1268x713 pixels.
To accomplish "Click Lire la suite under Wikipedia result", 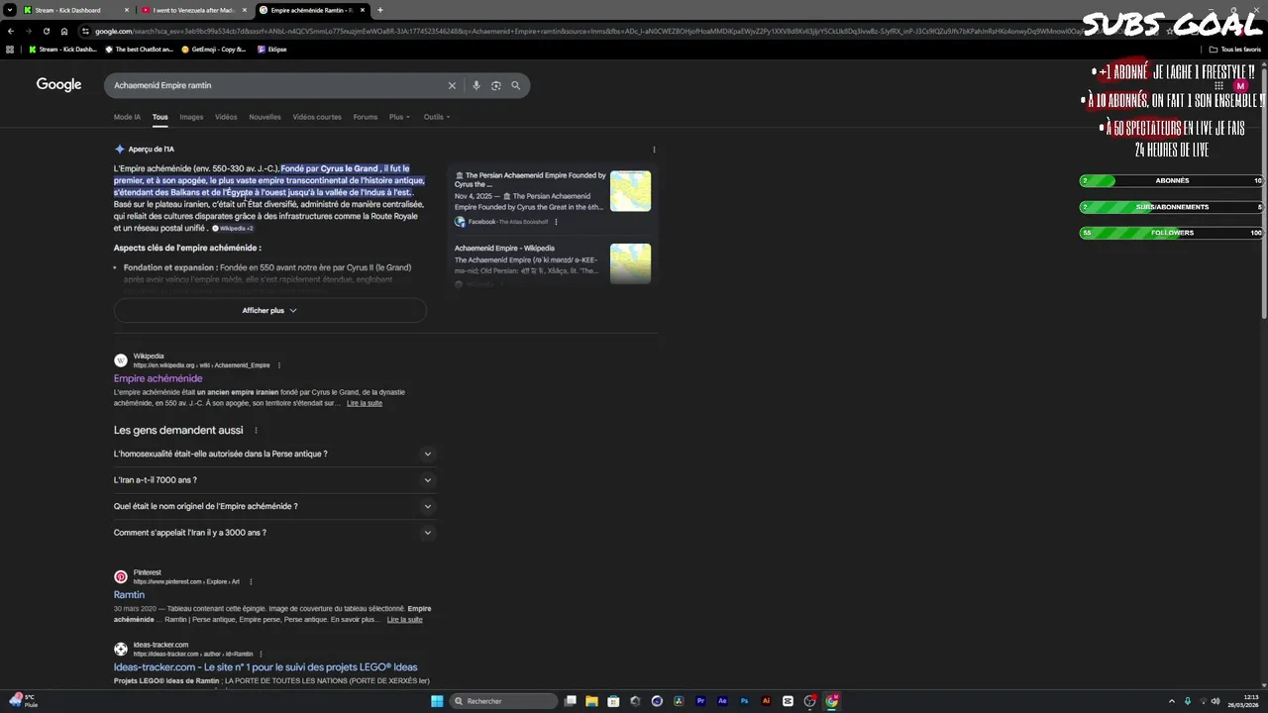I will tap(364, 403).
